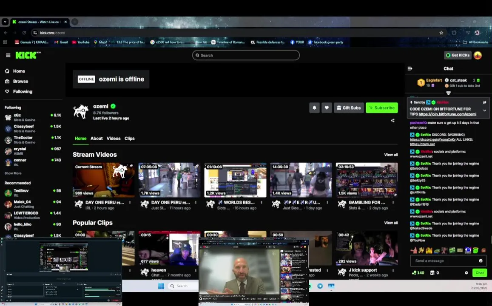Open options for GAMBLING FOR video
Viewport: 492px width, 306px height.
393,203
